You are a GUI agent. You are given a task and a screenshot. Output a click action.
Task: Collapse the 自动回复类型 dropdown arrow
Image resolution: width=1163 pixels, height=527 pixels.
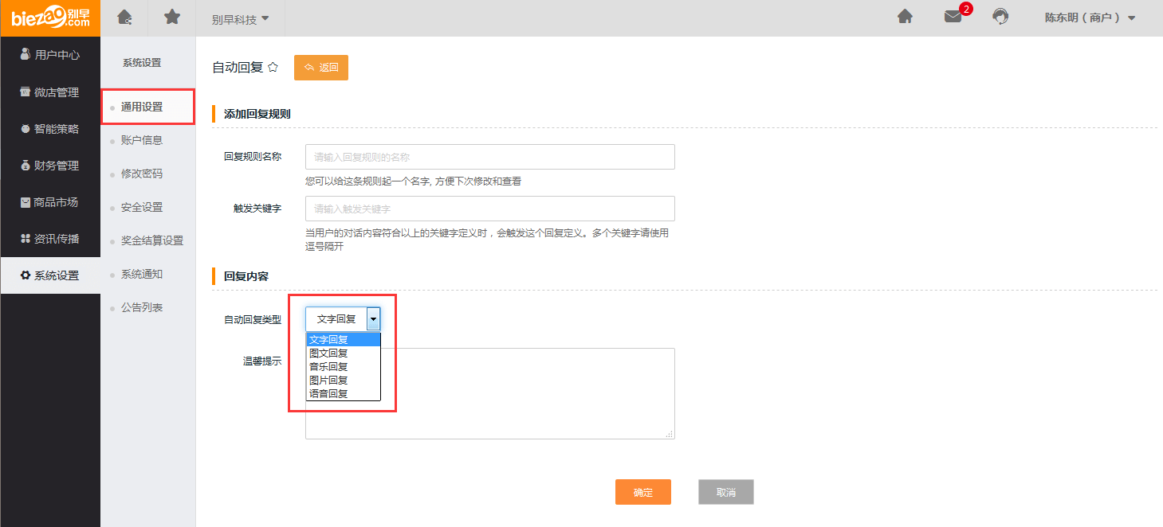[x=373, y=319]
